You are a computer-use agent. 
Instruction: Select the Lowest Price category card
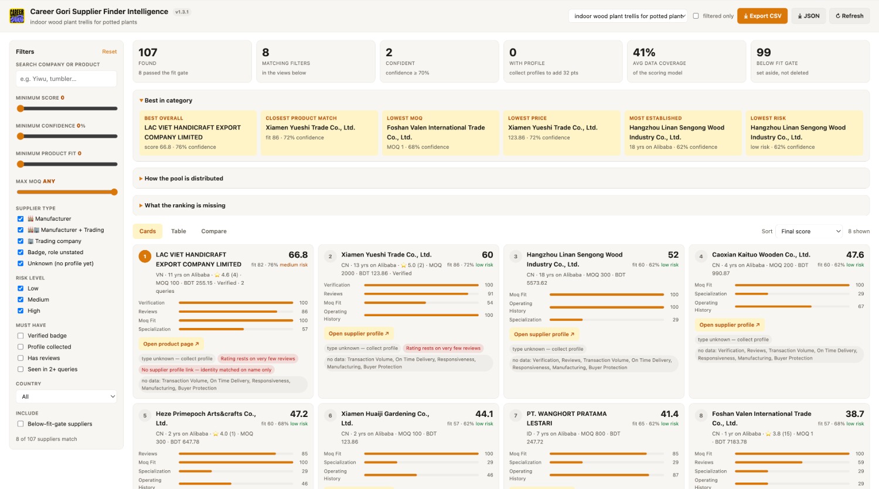pos(562,133)
